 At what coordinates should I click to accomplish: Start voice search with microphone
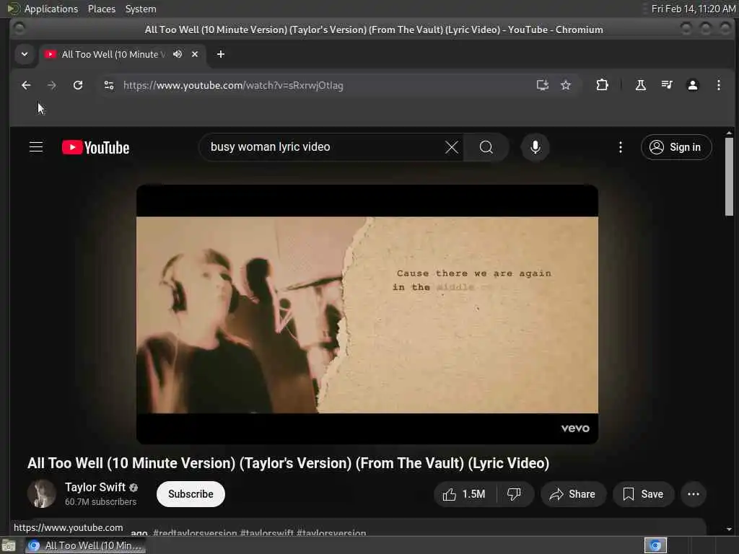pos(535,147)
